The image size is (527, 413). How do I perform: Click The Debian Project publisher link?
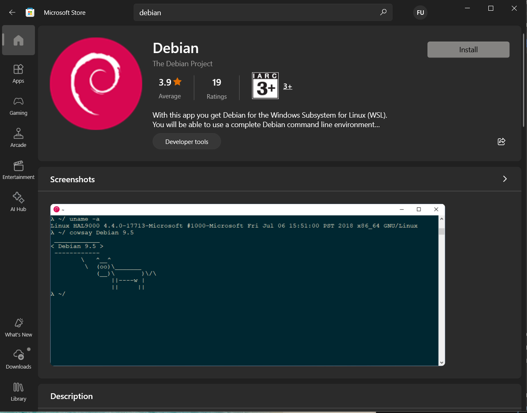[x=183, y=64]
